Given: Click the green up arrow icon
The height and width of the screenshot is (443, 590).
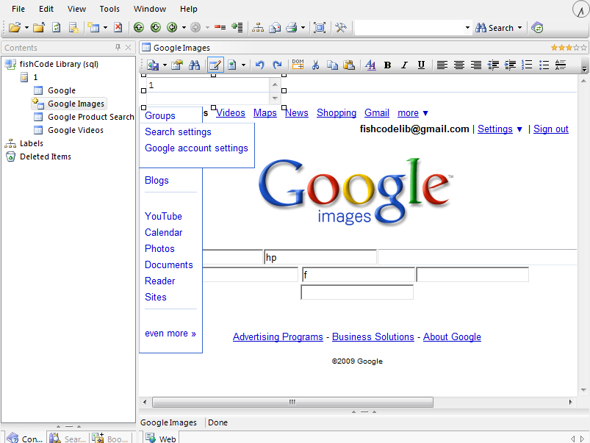Looking at the screenshot, I should tap(139, 27).
